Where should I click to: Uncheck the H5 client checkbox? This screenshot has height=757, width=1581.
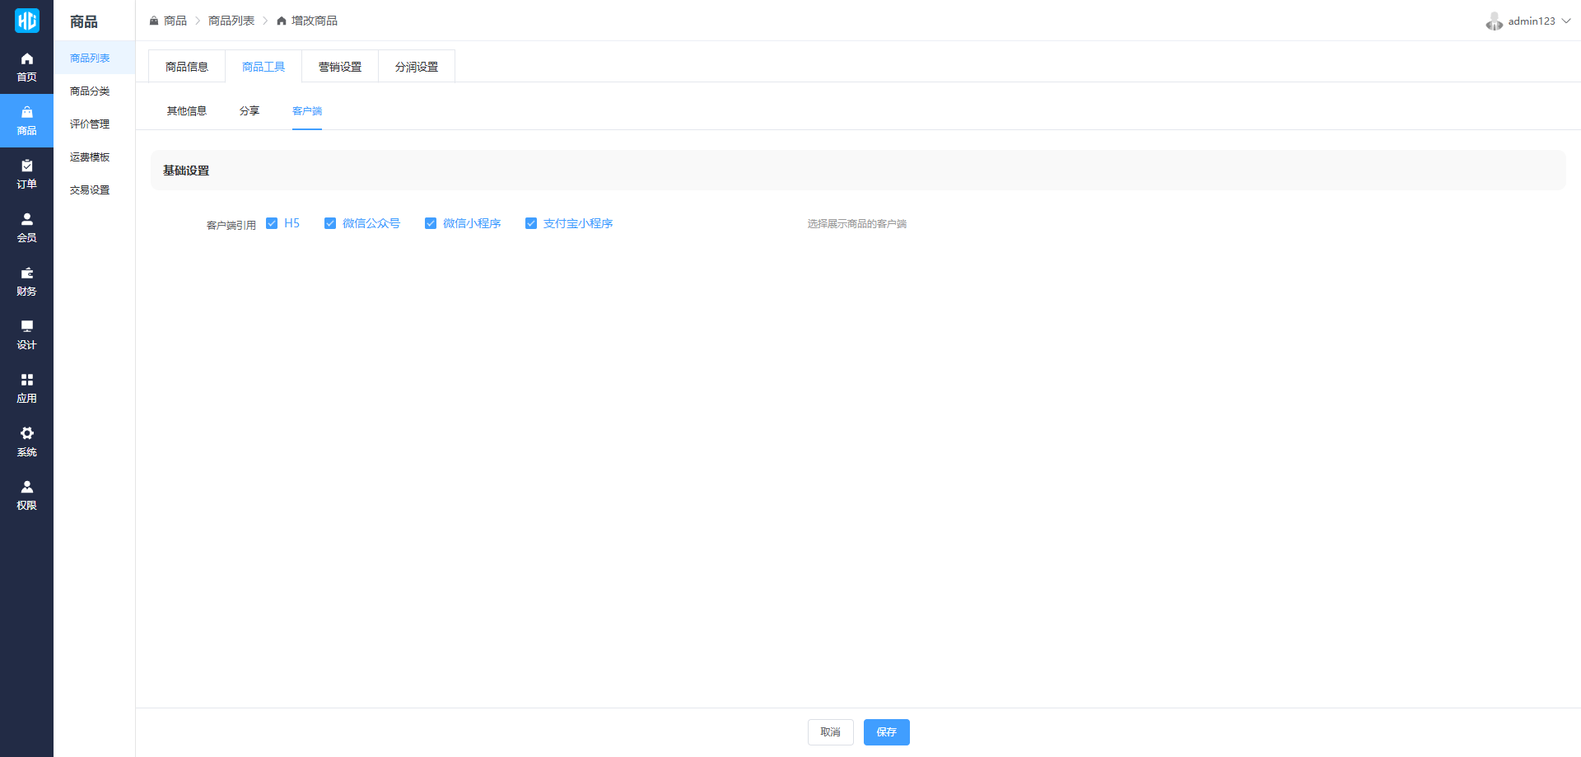[x=272, y=223]
